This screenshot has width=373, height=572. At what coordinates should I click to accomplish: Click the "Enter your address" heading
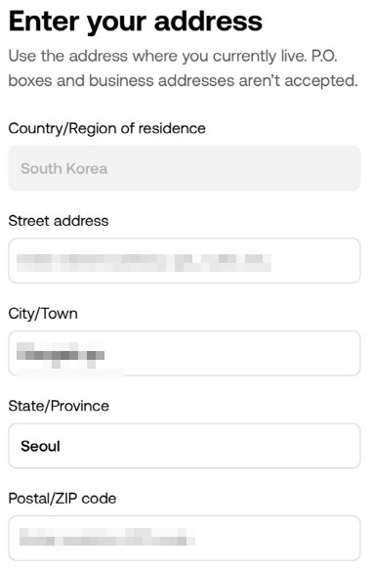135,22
